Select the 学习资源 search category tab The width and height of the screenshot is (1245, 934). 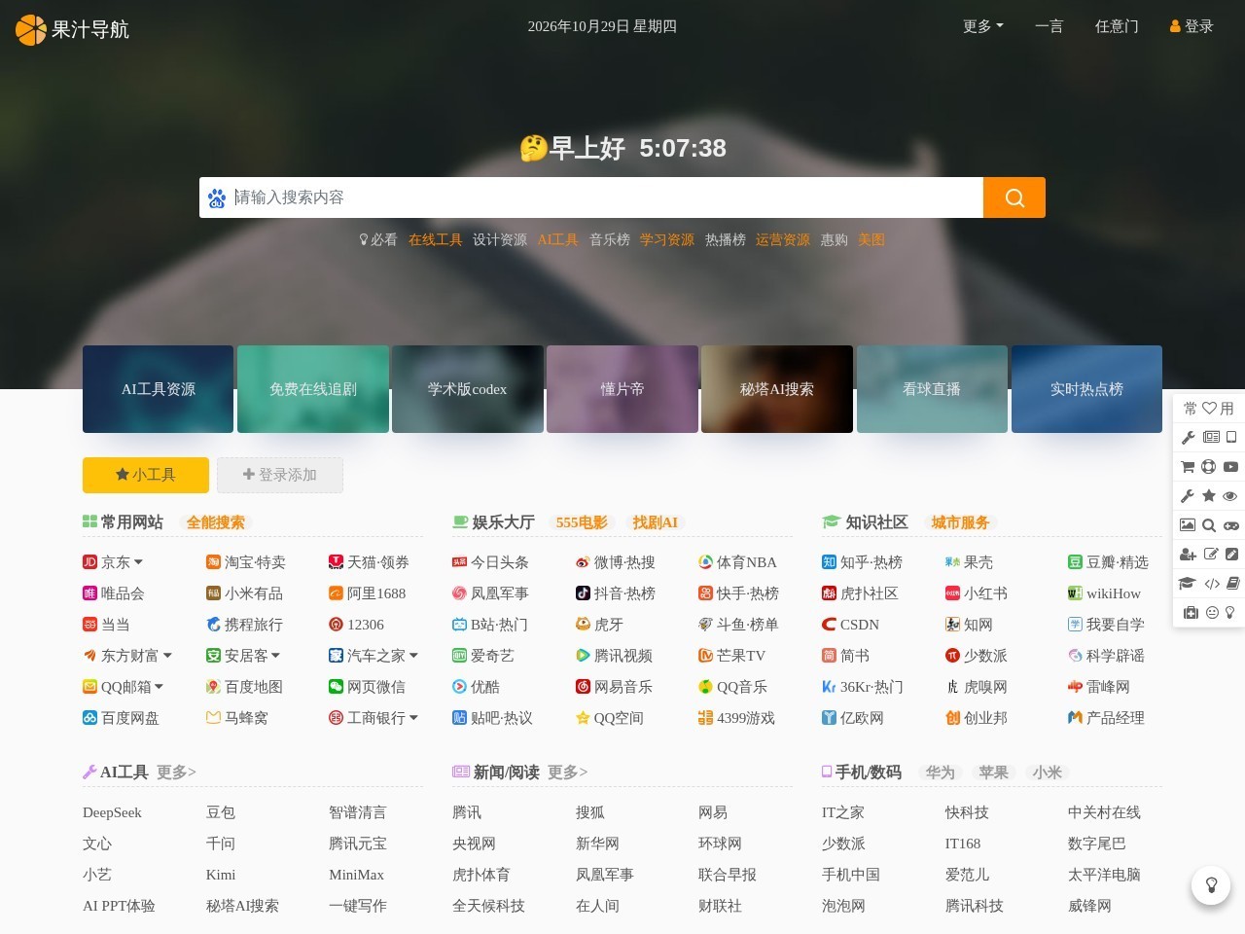point(667,239)
